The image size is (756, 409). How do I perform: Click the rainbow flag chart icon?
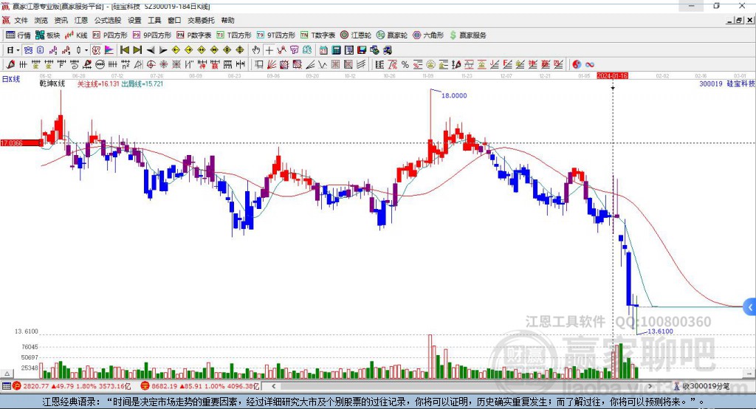(x=109, y=50)
